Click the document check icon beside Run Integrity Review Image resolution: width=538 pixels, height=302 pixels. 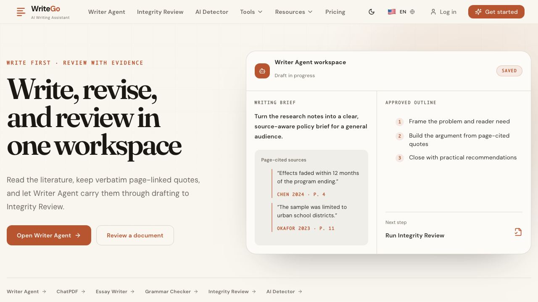click(518, 232)
